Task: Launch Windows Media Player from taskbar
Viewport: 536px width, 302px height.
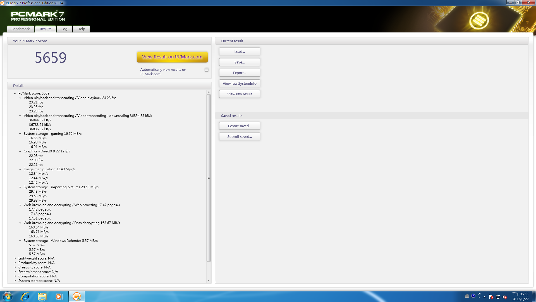Action: (59, 296)
